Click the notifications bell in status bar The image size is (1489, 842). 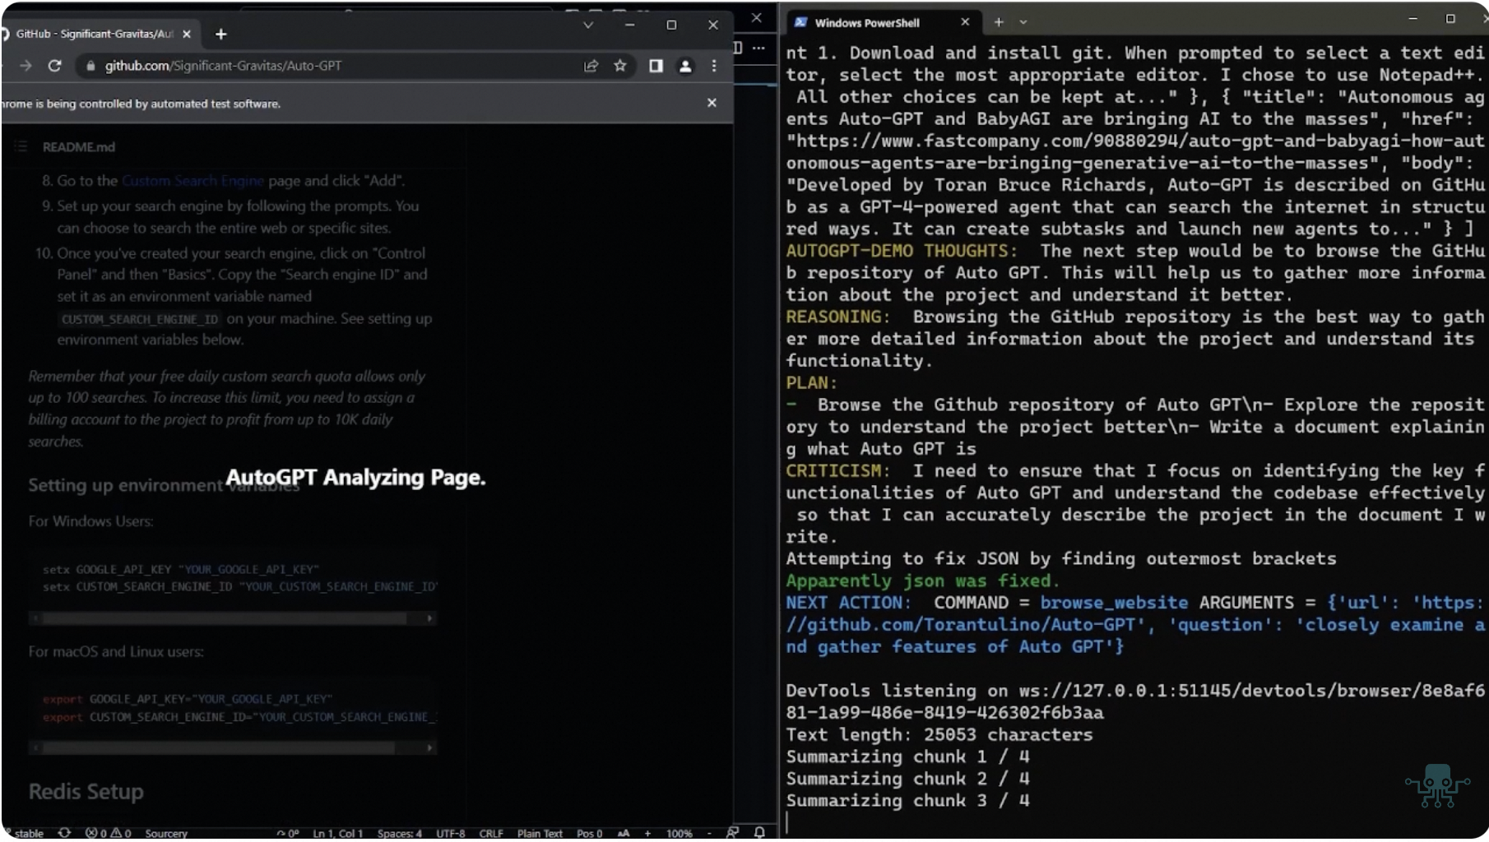759,832
